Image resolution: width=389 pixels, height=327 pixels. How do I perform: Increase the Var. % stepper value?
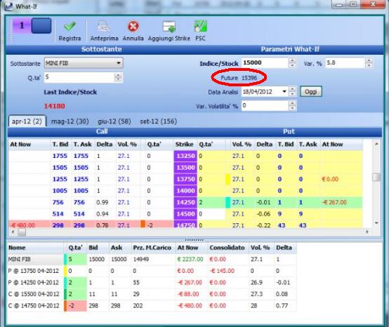tap(369, 60)
